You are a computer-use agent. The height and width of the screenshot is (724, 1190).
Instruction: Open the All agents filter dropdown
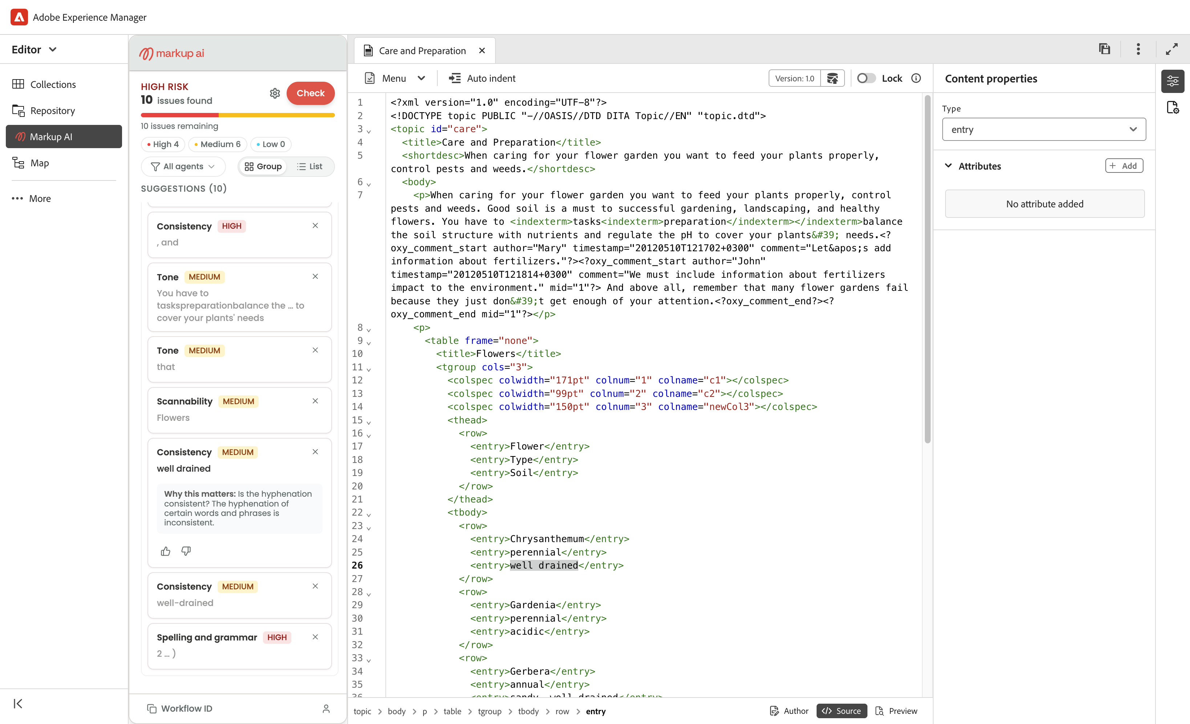(183, 166)
